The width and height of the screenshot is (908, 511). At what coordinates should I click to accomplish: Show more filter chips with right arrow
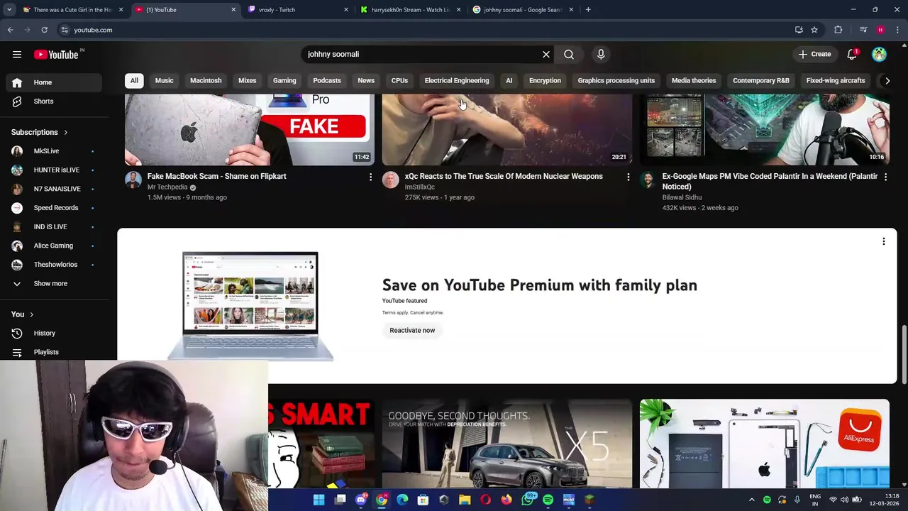(887, 81)
